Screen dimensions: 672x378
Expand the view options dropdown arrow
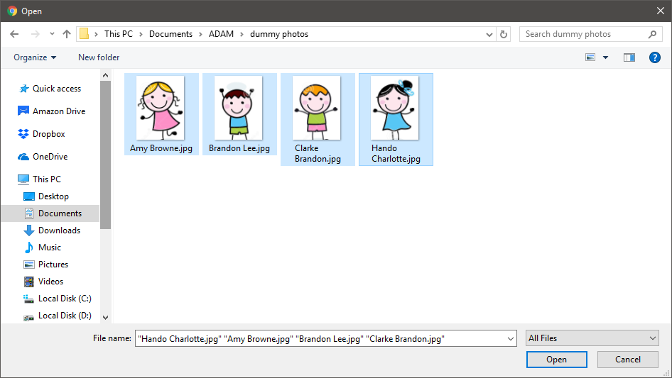(x=605, y=57)
